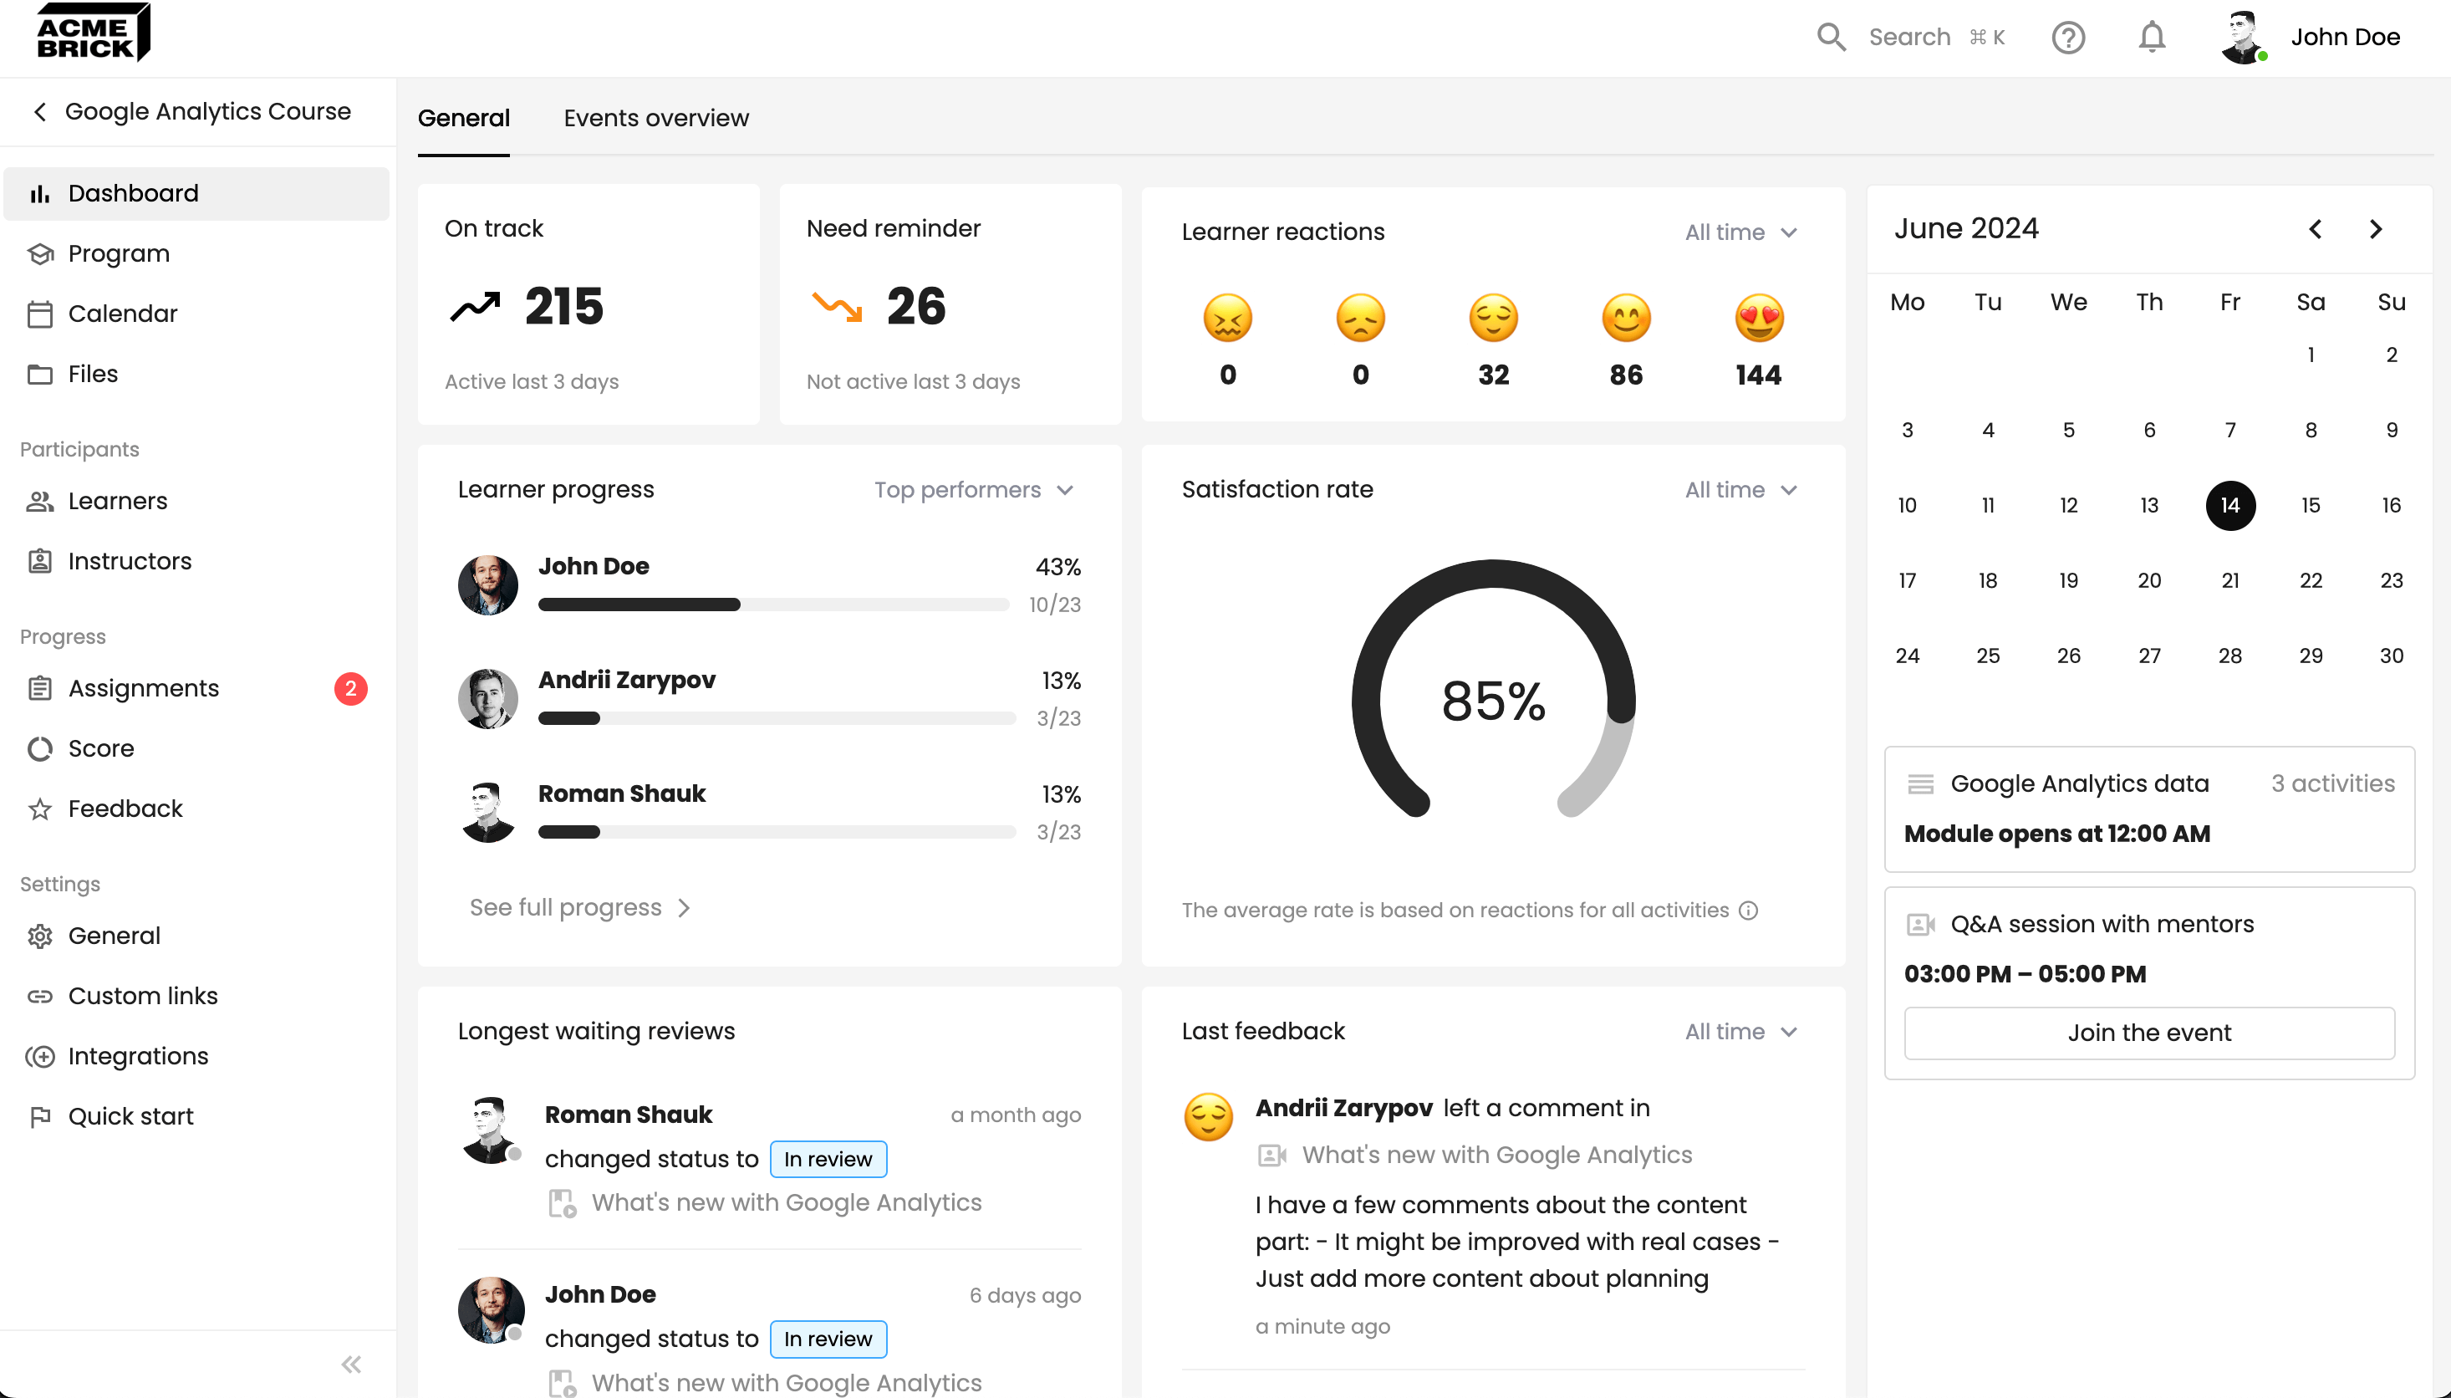Open Integrations settings in sidebar
The height and width of the screenshot is (1398, 2451).
click(x=138, y=1056)
